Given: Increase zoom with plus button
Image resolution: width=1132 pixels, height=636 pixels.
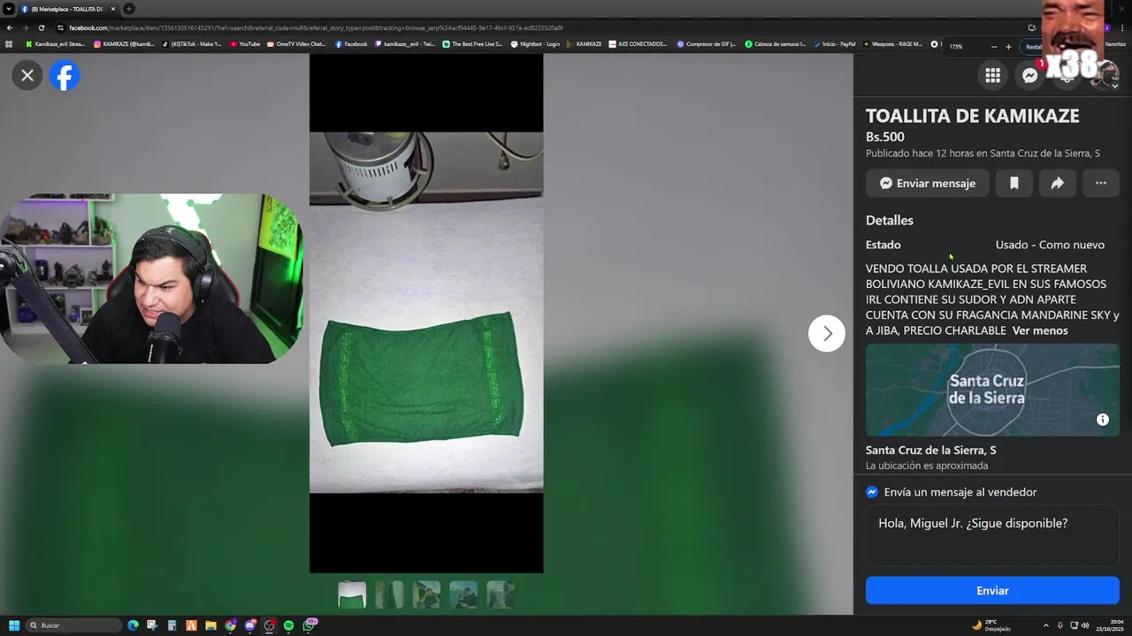Looking at the screenshot, I should [x=1008, y=47].
